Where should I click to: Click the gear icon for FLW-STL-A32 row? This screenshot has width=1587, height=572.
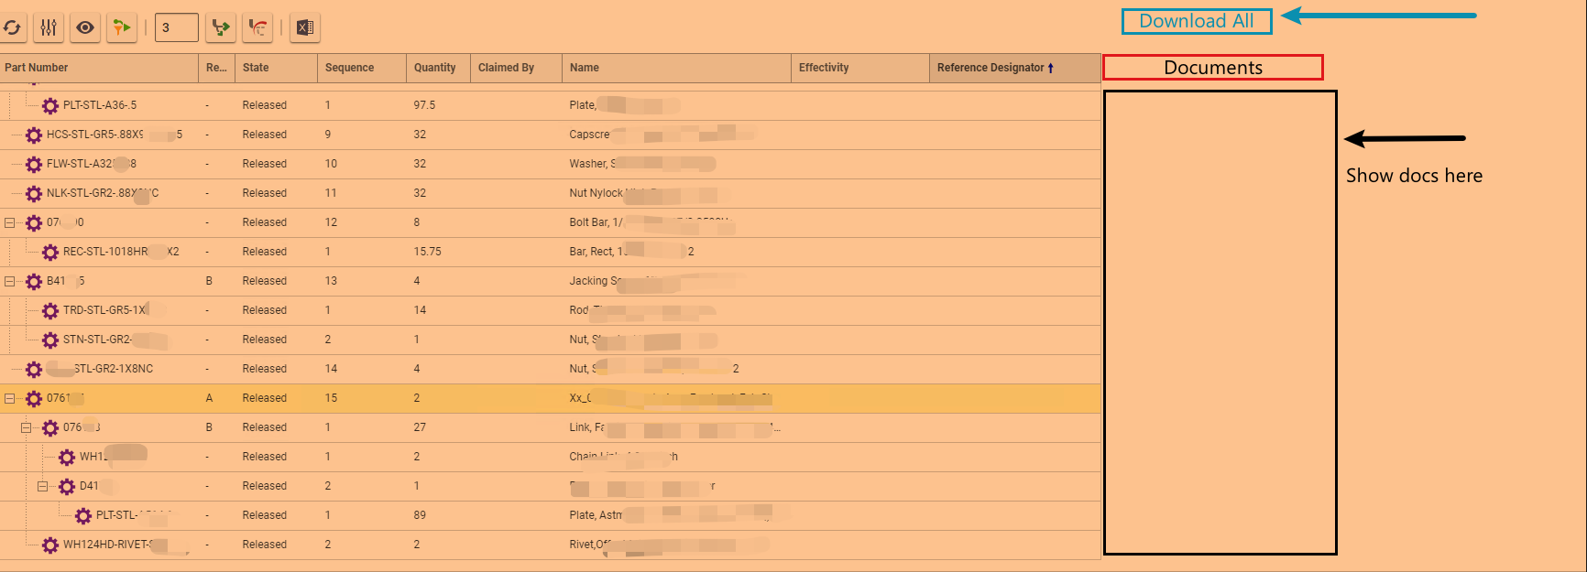[34, 165]
